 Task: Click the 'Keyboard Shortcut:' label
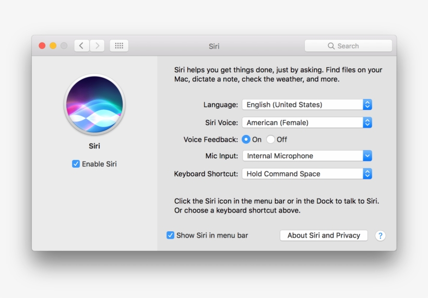(206, 174)
